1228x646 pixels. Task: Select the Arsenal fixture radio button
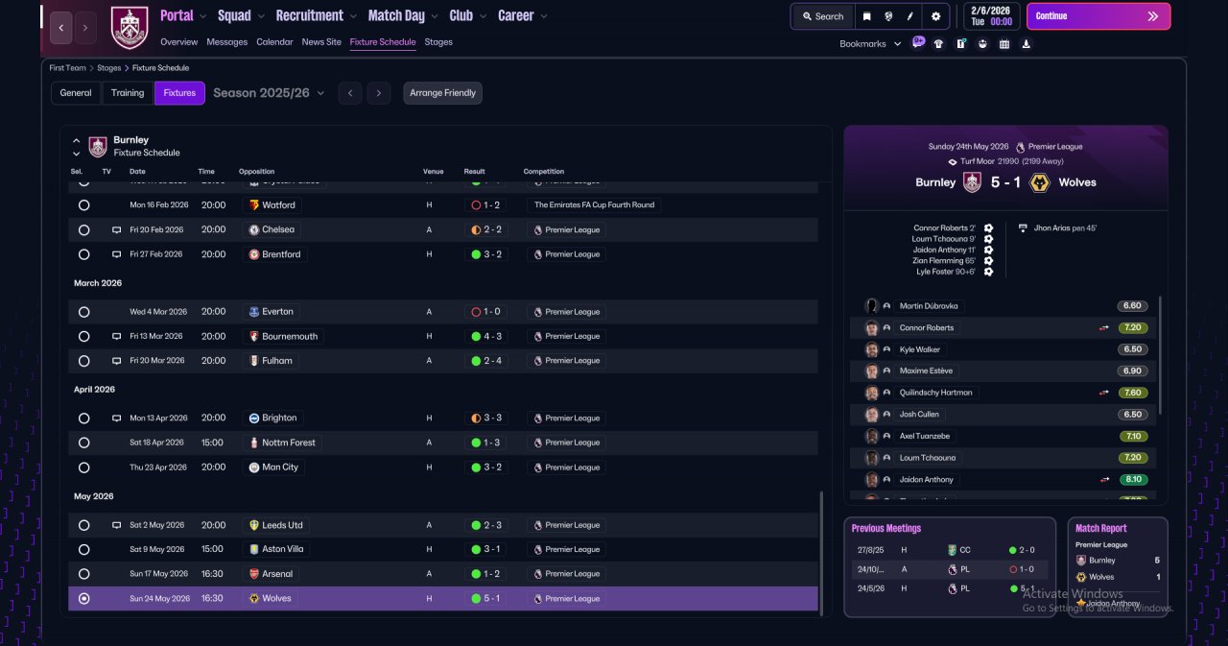[x=83, y=574]
